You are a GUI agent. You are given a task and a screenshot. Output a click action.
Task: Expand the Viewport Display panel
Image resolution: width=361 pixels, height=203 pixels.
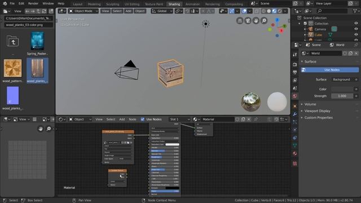coord(302,111)
